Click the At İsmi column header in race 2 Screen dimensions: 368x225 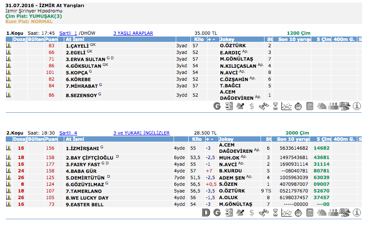pos(74,139)
